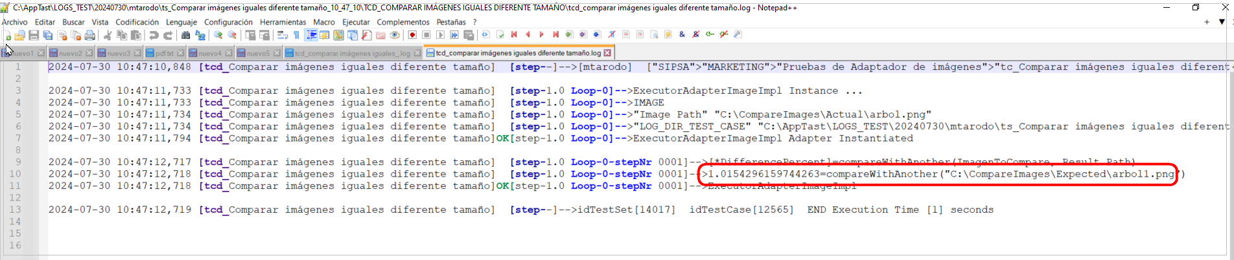Start macro recording with red record icon
1234x260 pixels.
tap(412, 35)
